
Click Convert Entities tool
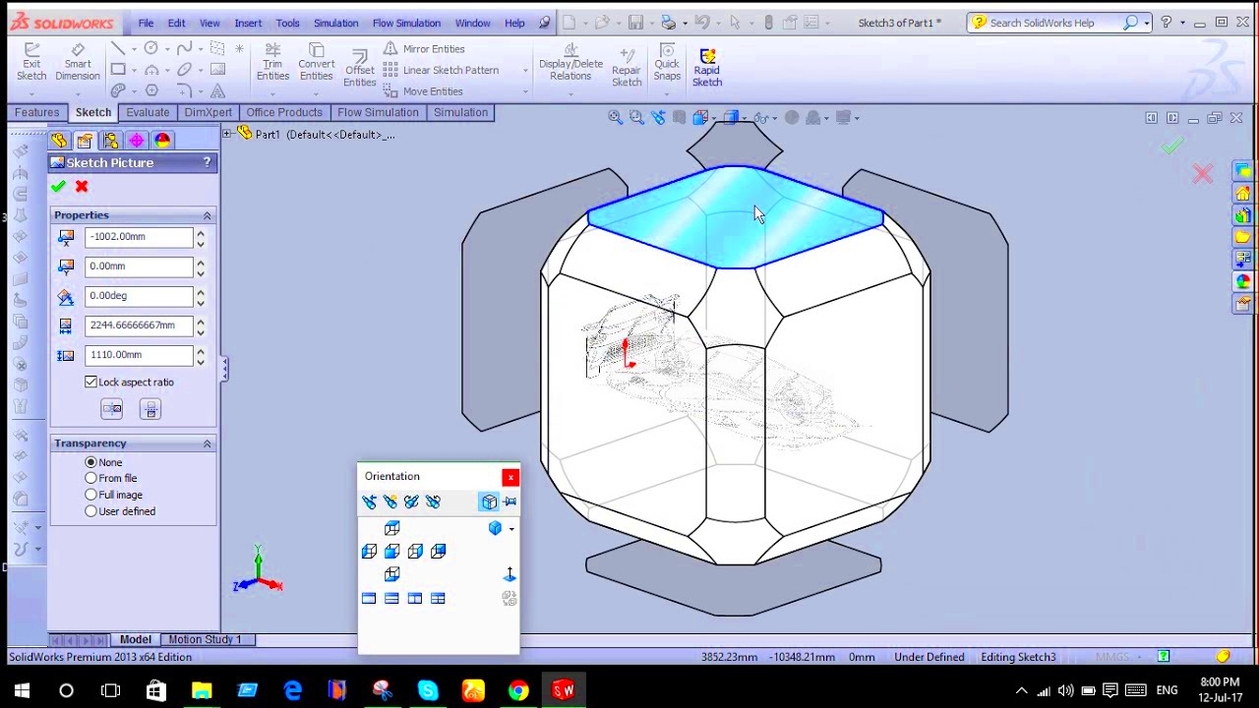[x=316, y=63]
